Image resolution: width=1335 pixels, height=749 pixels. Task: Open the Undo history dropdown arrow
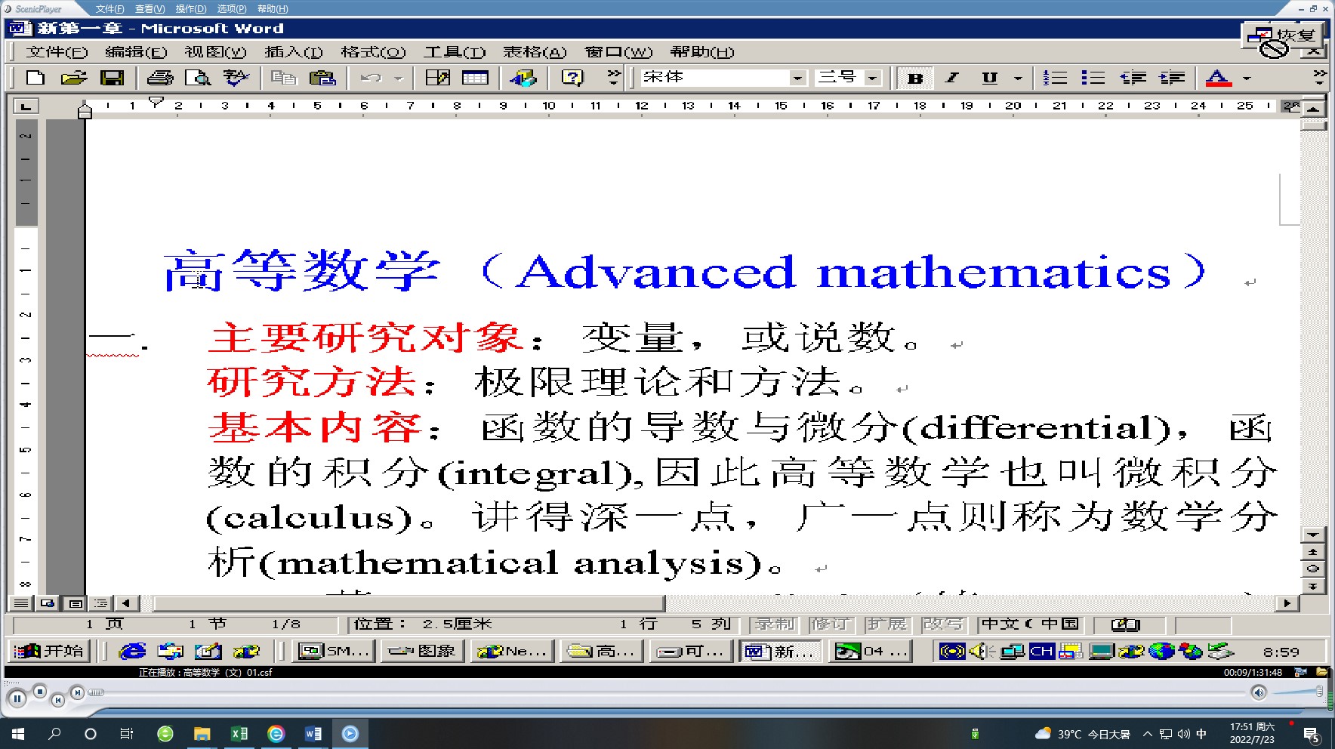pos(399,78)
